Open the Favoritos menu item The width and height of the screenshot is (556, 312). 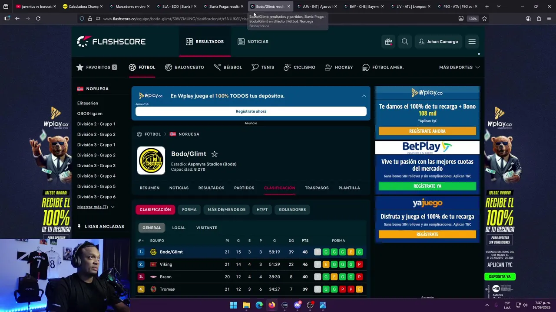[96, 67]
